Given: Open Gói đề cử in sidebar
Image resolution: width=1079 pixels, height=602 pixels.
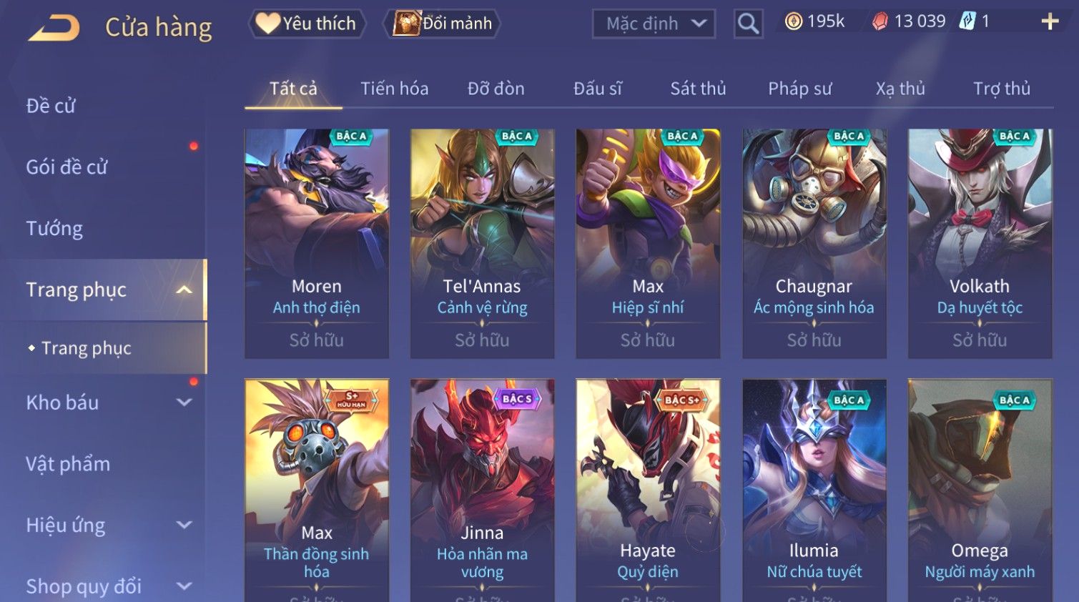Looking at the screenshot, I should click(66, 167).
